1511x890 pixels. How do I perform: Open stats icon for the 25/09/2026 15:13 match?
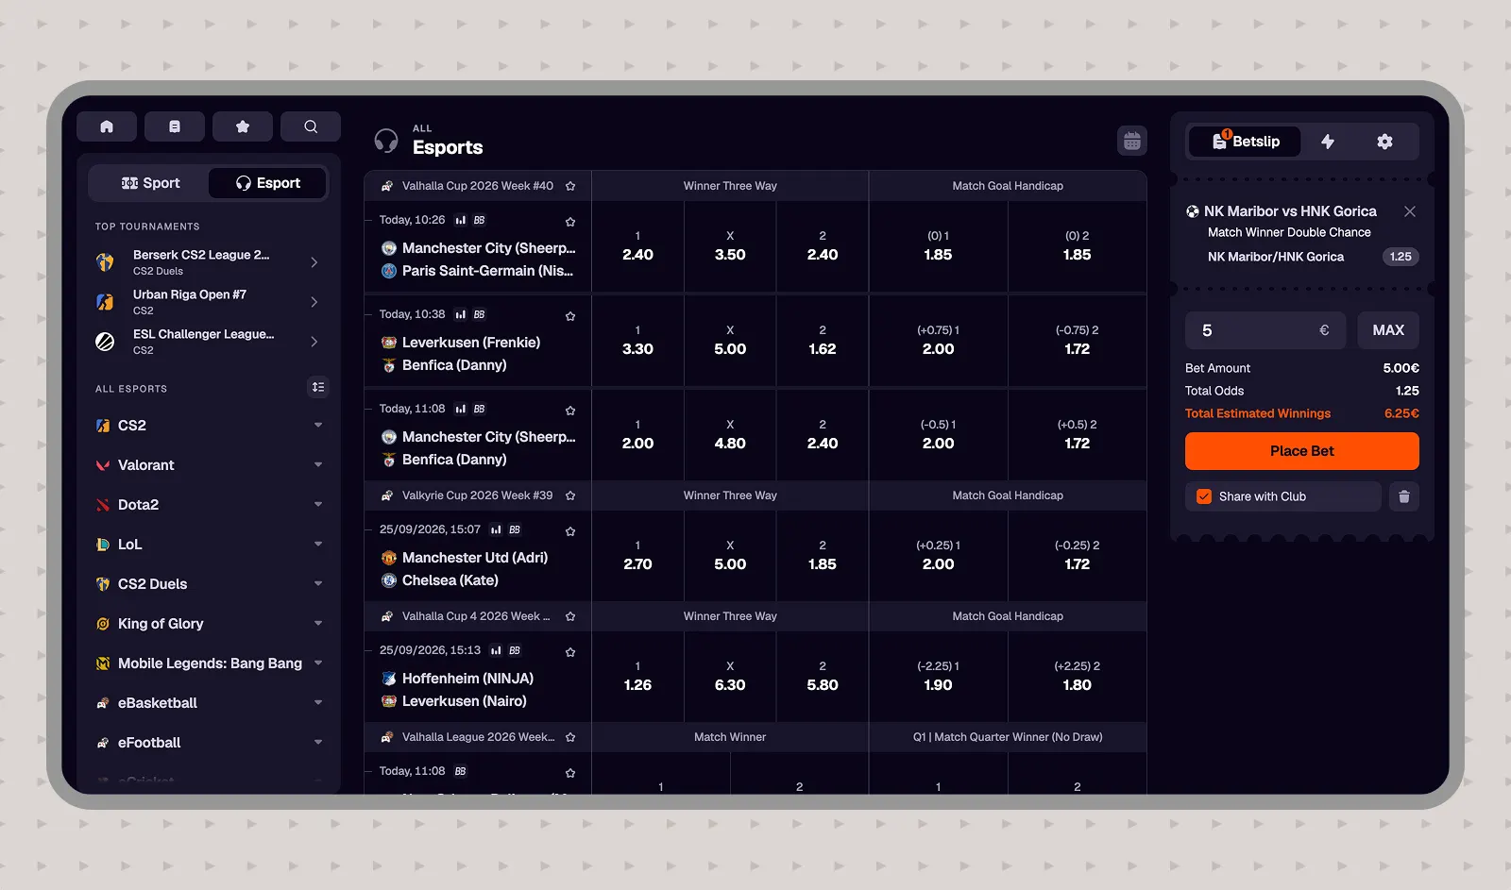coord(496,650)
